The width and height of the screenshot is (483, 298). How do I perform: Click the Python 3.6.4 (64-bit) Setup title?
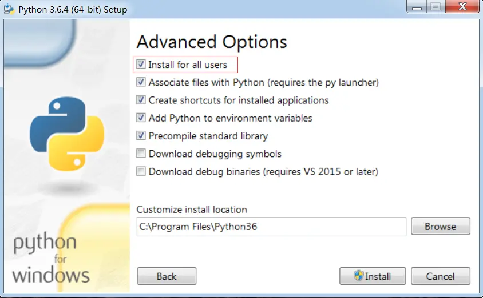(73, 10)
